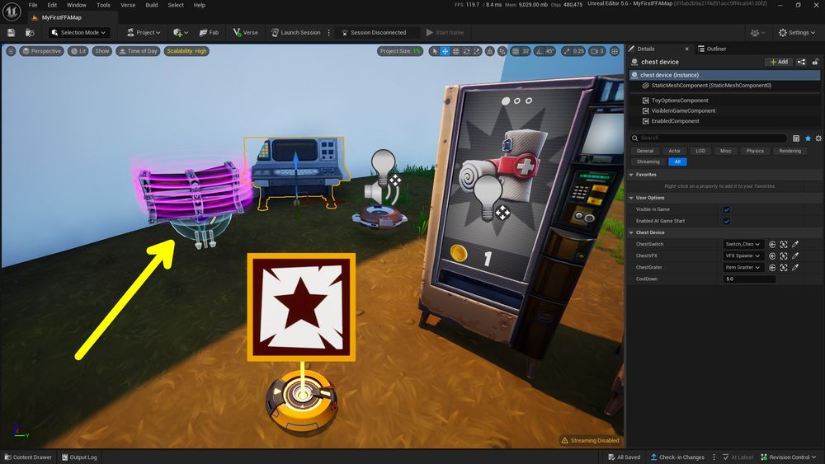The width and height of the screenshot is (825, 464).
Task: Pick actor with eyedropper for ChestSwitch
Action: pyautogui.click(x=795, y=244)
